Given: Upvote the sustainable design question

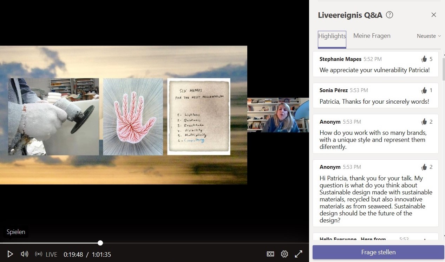Looking at the screenshot, I should point(424,167).
